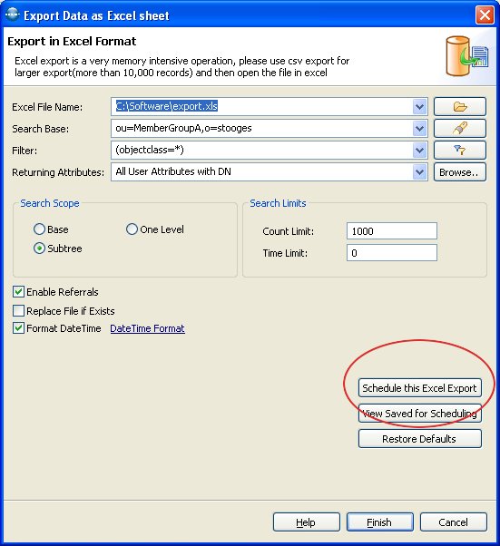Click Schedule this Excel Export
Screen dimensions: 500x546
point(420,388)
